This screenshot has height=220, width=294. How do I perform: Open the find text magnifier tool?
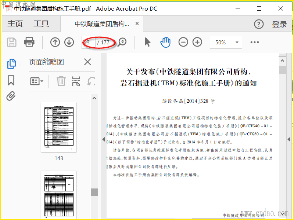(122, 42)
